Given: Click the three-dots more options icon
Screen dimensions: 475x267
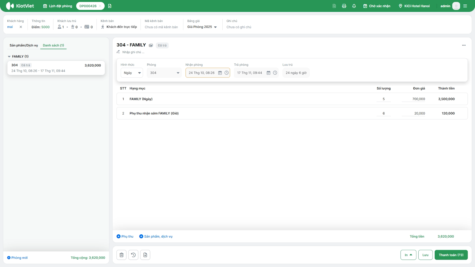Looking at the screenshot, I should (x=464, y=45).
